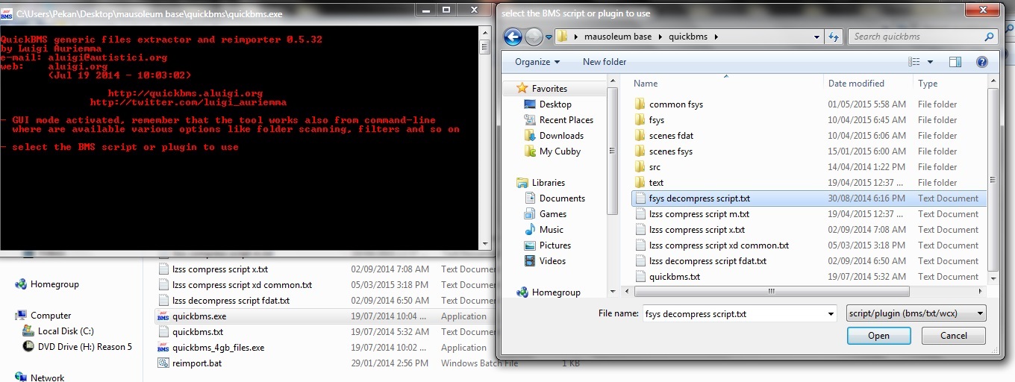
Task: Select the Downloads folder icon in Favorites
Action: (x=529, y=135)
